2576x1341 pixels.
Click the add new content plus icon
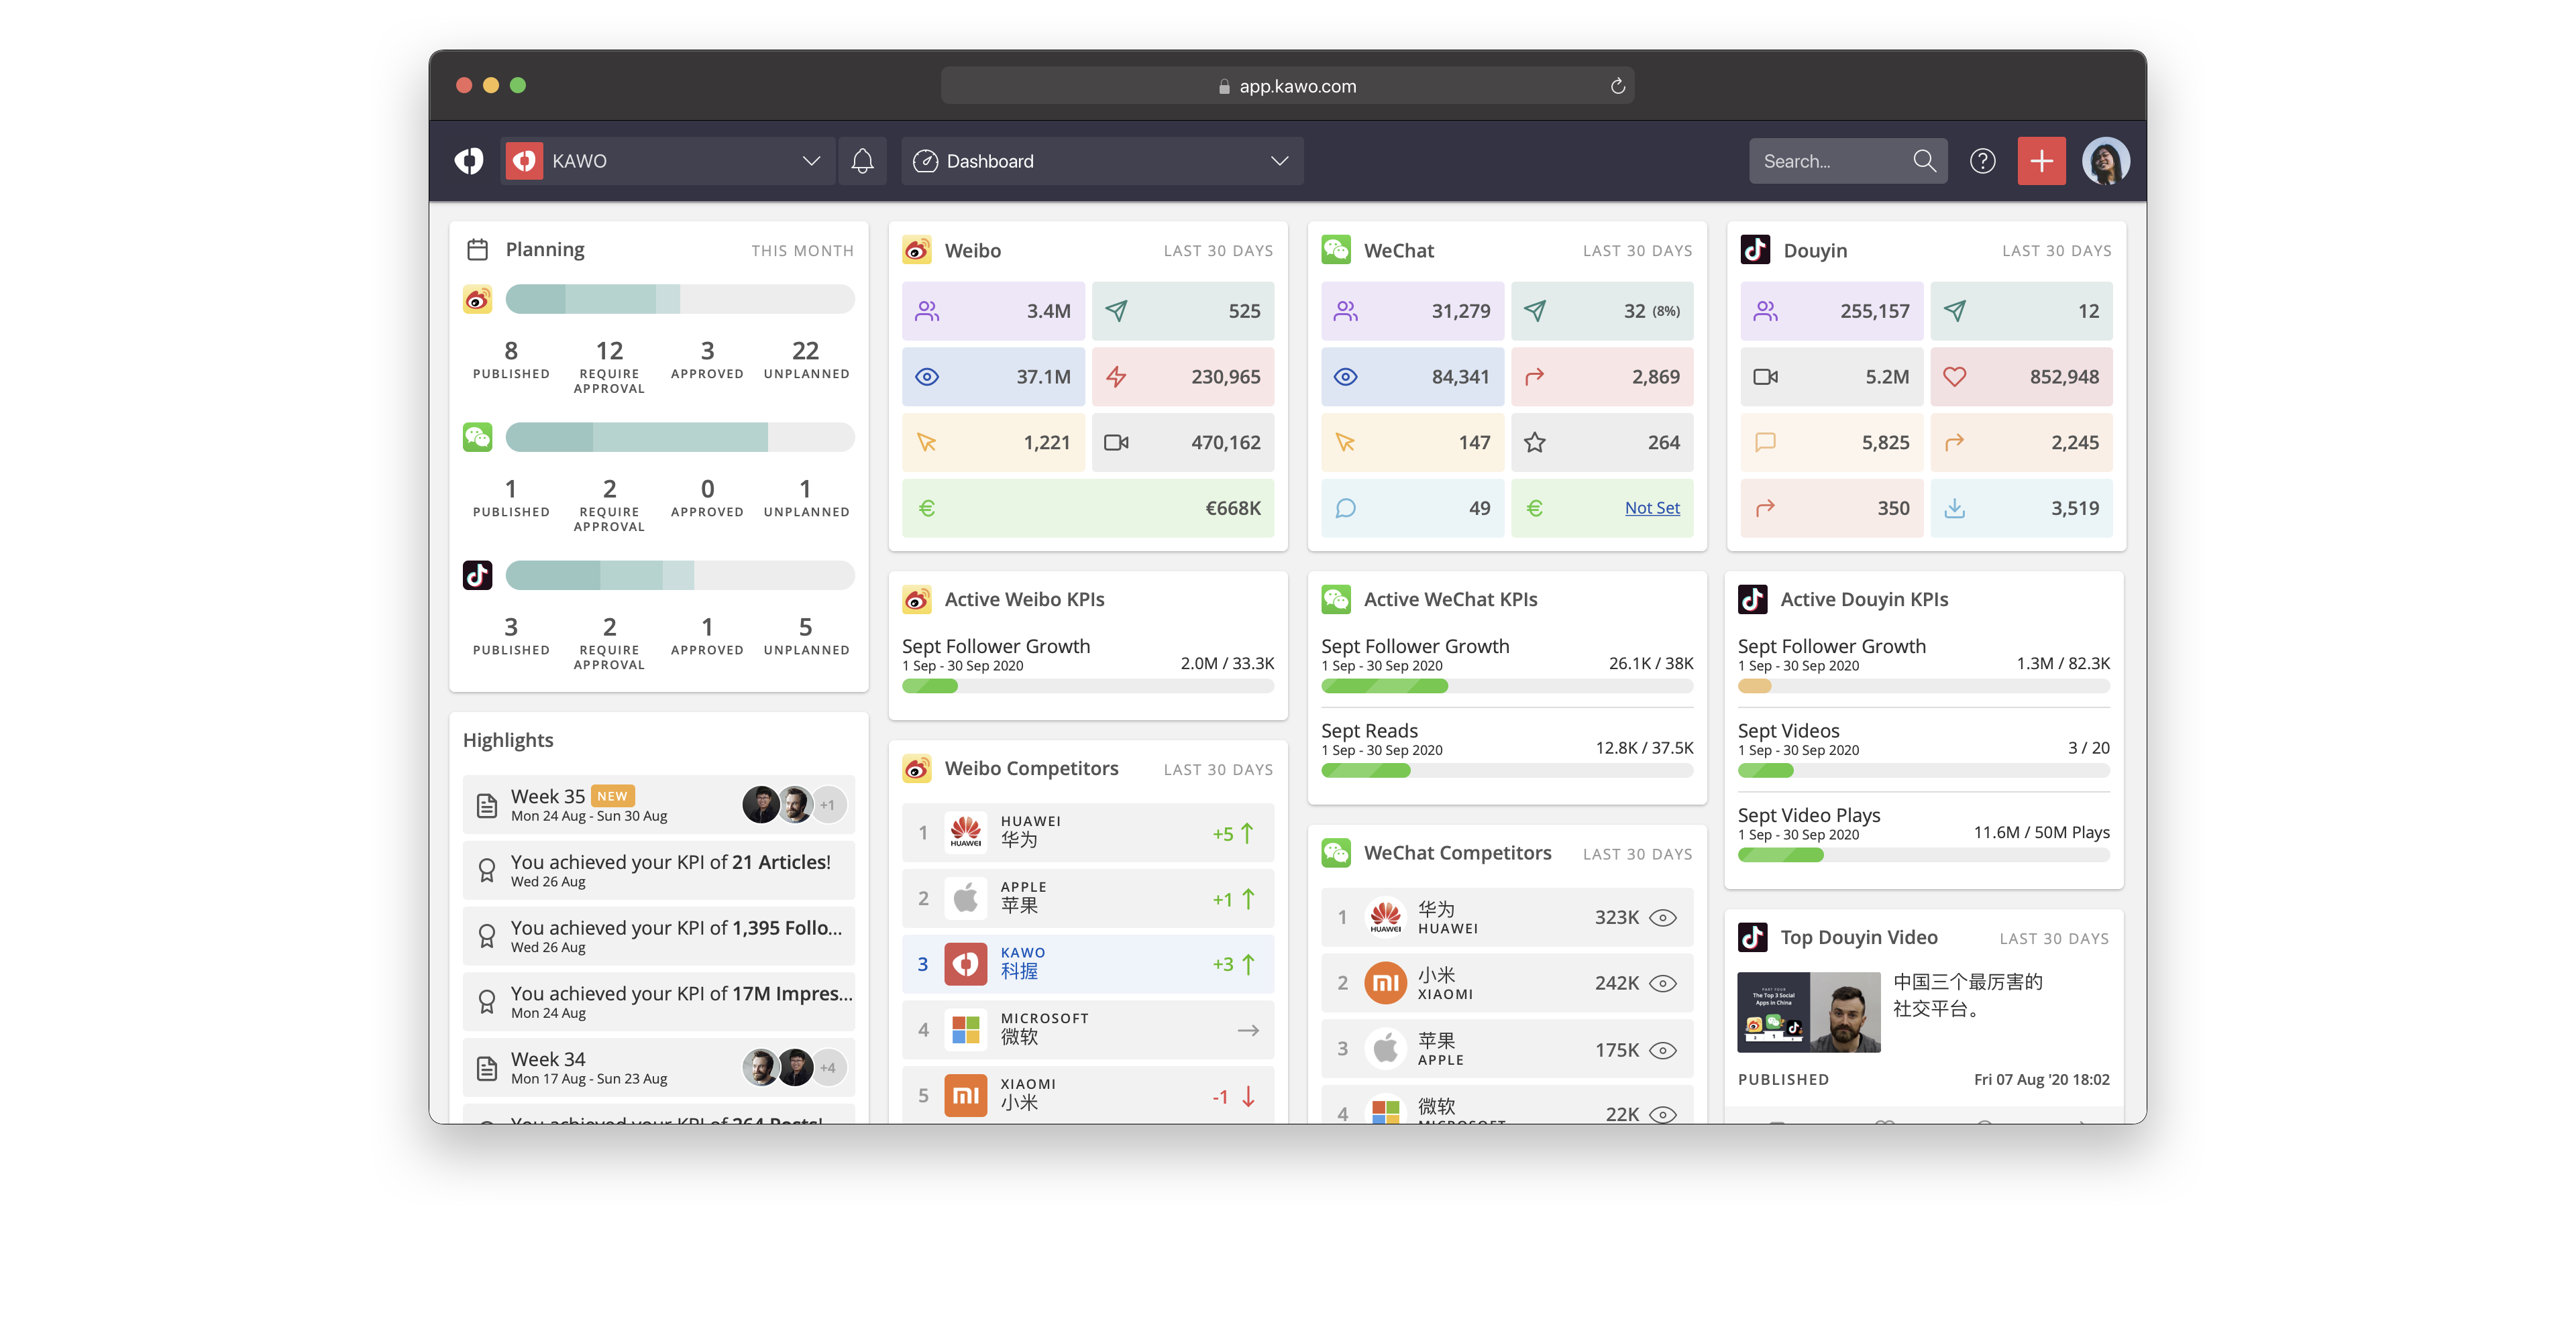2041,160
